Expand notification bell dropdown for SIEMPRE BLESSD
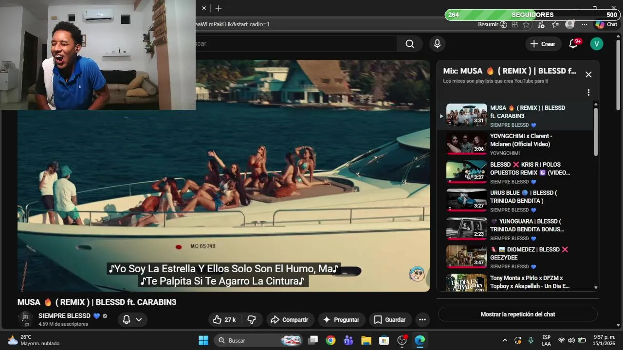Image resolution: width=623 pixels, height=350 pixels. [x=132, y=319]
